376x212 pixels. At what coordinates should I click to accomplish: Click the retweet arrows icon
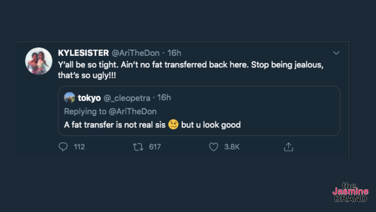[x=138, y=147]
